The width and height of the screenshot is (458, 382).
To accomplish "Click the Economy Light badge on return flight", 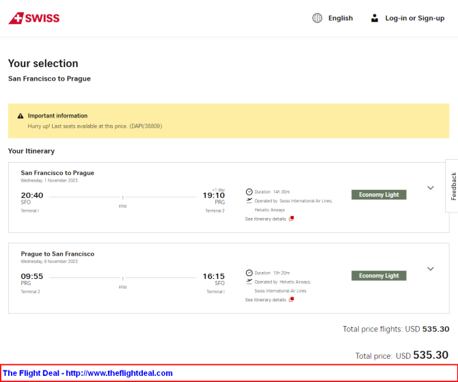I will pyautogui.click(x=379, y=275).
